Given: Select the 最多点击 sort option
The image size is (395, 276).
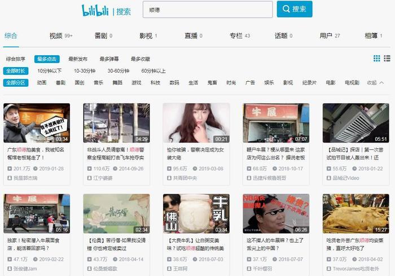Looking at the screenshot, I should coord(47,59).
